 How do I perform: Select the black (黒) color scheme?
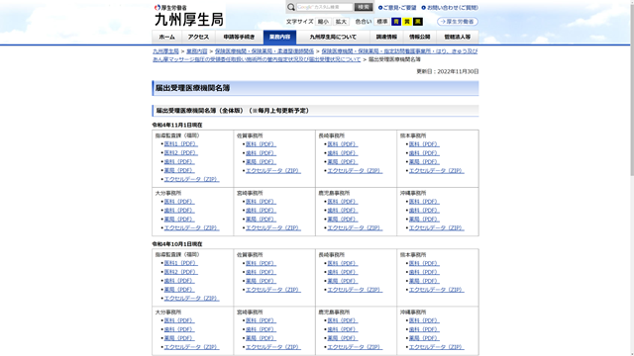[x=418, y=22]
